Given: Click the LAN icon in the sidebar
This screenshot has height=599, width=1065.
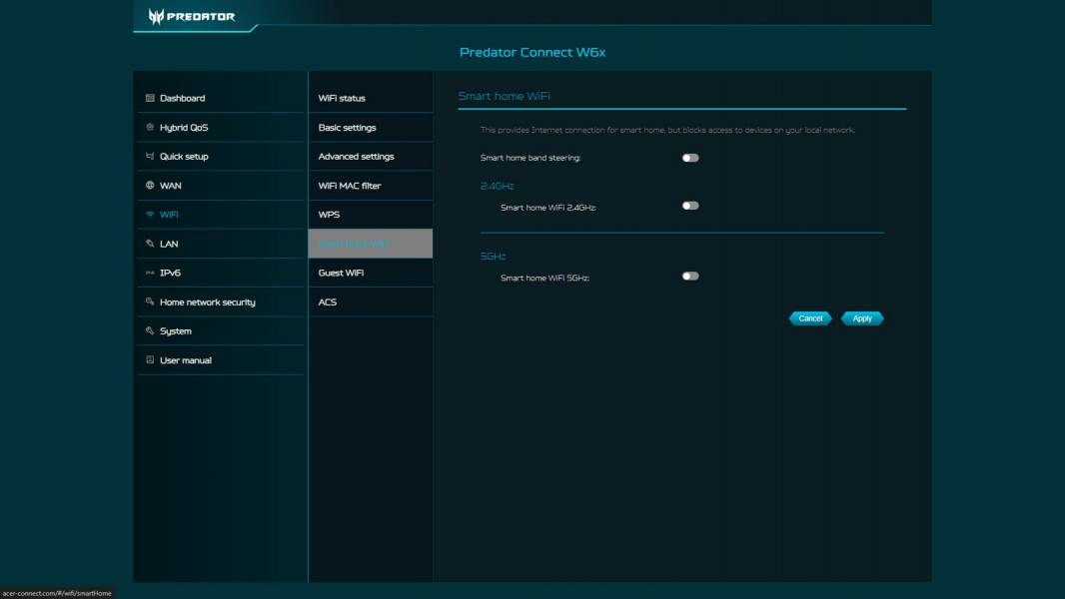Looking at the screenshot, I should [149, 244].
